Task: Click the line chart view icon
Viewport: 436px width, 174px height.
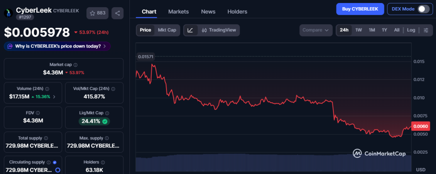Action: click(x=190, y=30)
